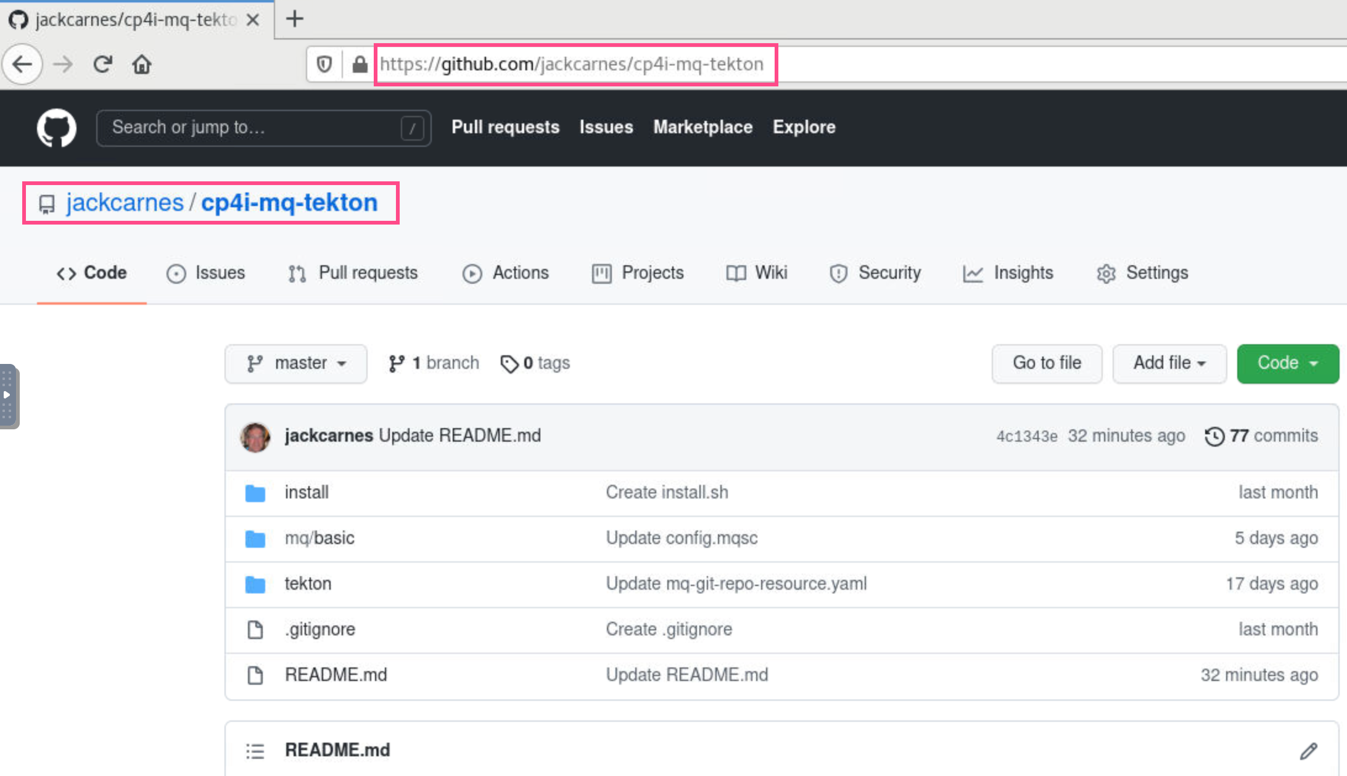Switch to the Code tab

click(92, 273)
